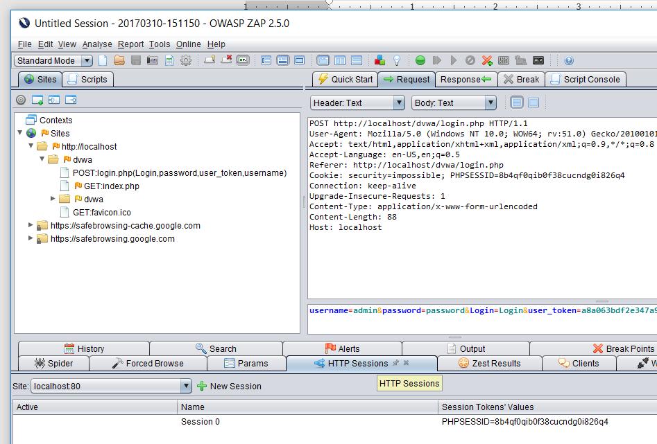Collapse the http://localhost tree node

coord(31,146)
